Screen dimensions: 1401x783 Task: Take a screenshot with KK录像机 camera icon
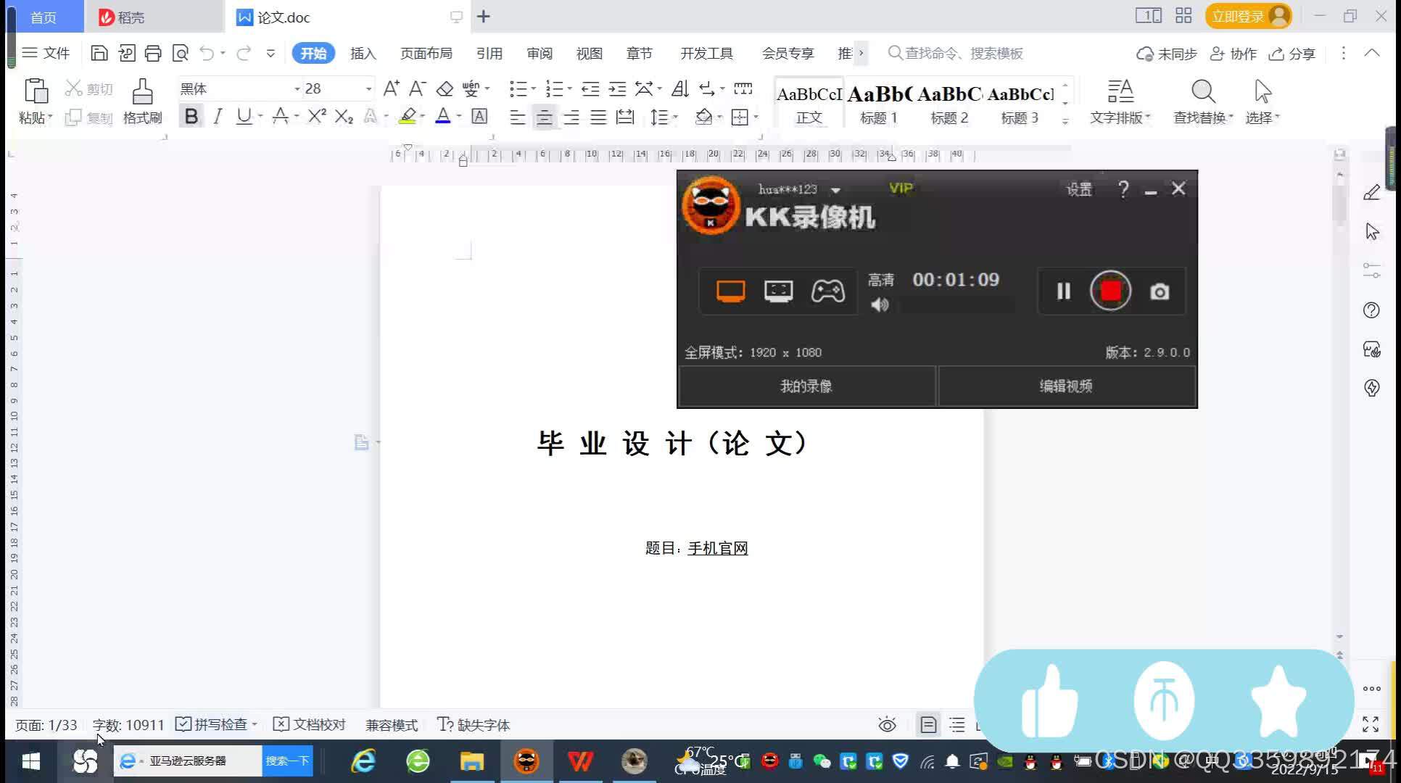pos(1158,291)
